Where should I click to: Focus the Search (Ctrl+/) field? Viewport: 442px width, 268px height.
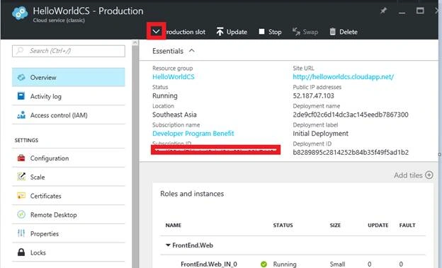(69, 51)
